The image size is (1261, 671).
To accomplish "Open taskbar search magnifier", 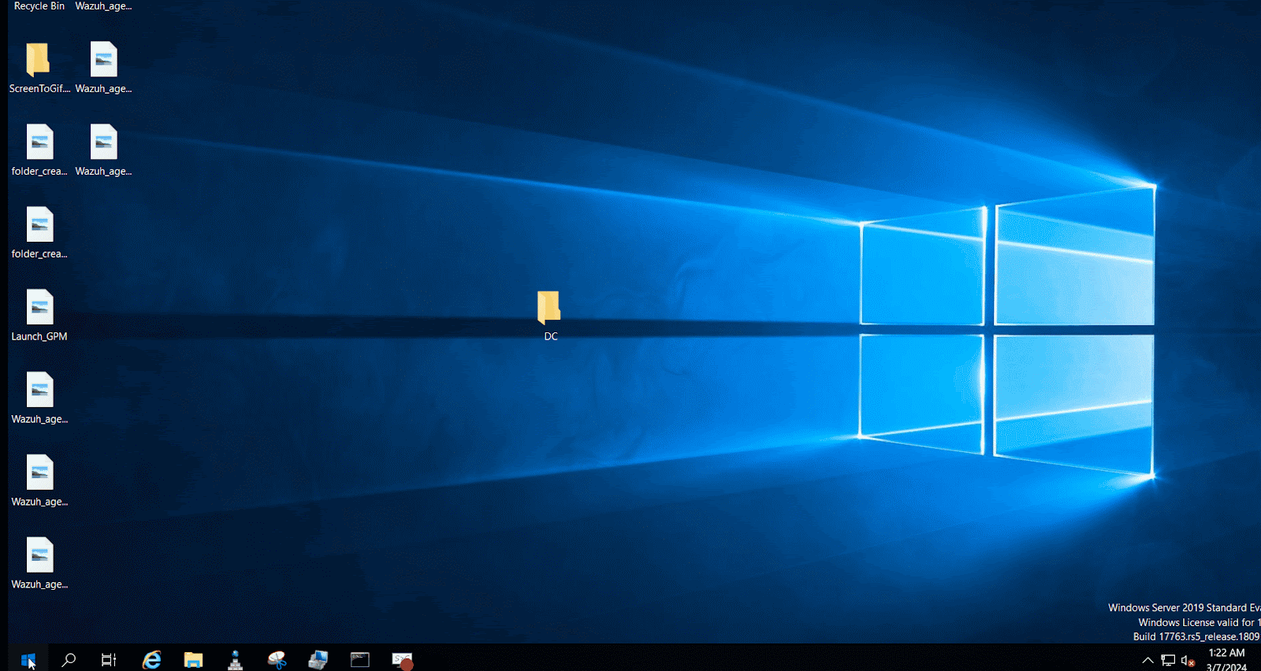I will tap(69, 660).
